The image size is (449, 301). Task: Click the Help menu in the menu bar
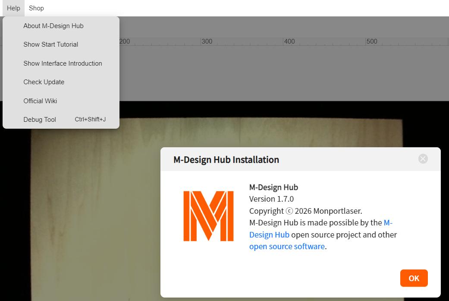point(13,8)
